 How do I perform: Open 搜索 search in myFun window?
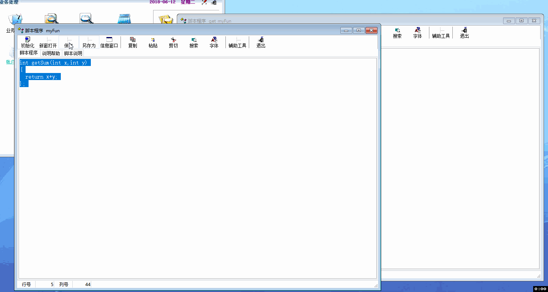coord(194,42)
